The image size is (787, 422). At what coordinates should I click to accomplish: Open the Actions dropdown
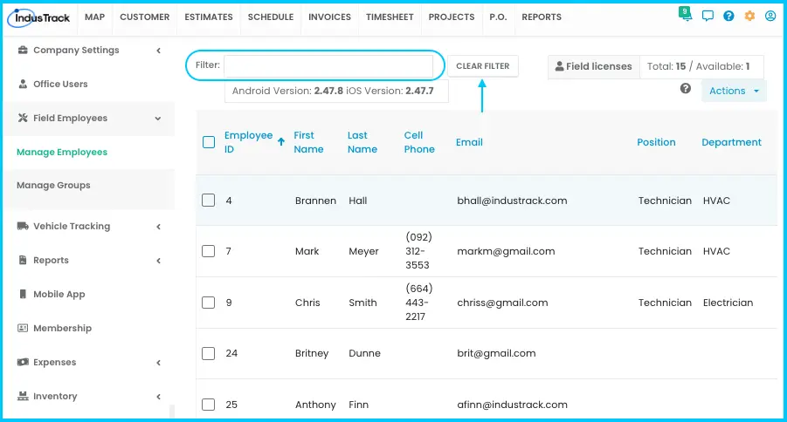[734, 91]
